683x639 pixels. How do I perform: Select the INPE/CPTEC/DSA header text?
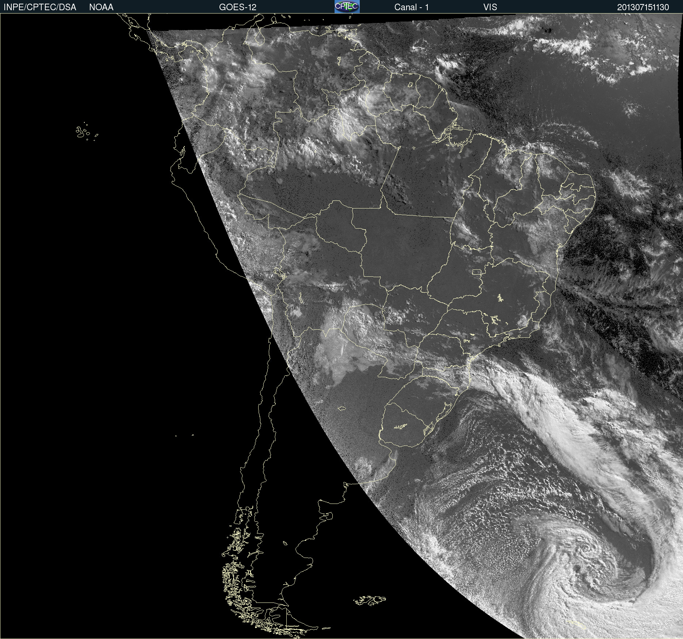tap(40, 7)
